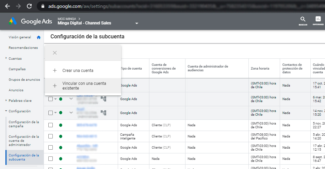
Task: Choose Crear una cuenta from the popup
Action: pyautogui.click(x=83, y=71)
